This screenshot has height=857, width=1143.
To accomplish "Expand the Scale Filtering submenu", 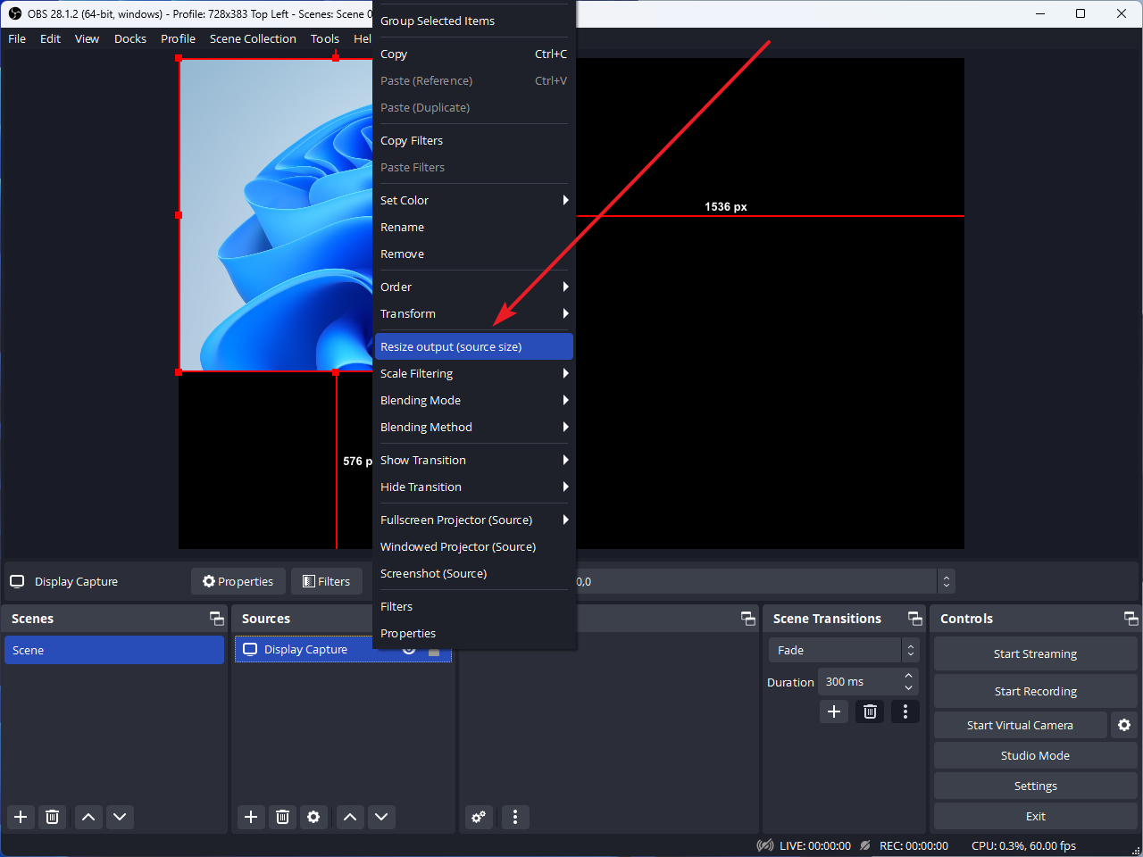I will click(565, 373).
